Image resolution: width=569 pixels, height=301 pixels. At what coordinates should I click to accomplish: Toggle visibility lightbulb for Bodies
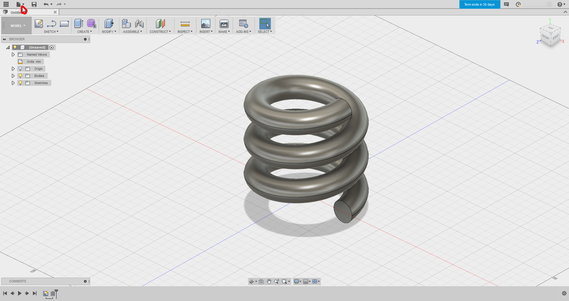pyautogui.click(x=20, y=76)
